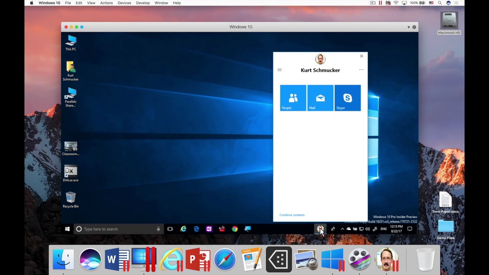Click pinned contact photo on Windows taskbar

[320, 229]
